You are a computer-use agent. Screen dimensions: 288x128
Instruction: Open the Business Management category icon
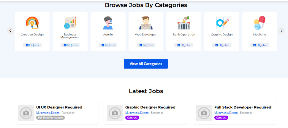(x=70, y=23)
